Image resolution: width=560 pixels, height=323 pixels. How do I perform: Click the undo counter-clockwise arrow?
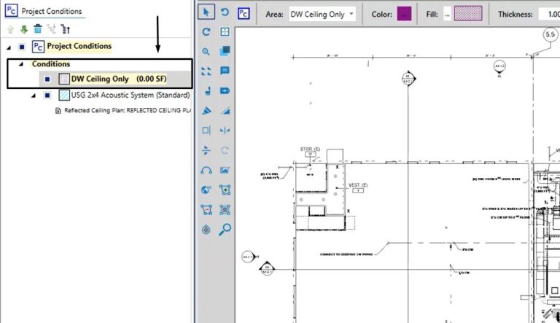[x=225, y=12]
